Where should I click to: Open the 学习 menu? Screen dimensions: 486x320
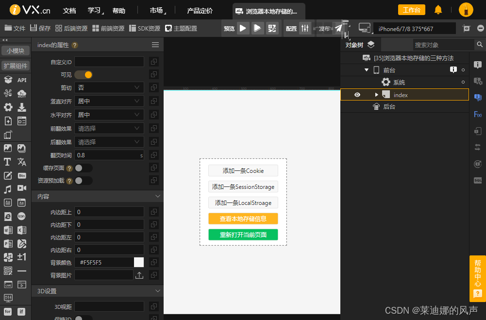coord(94,11)
